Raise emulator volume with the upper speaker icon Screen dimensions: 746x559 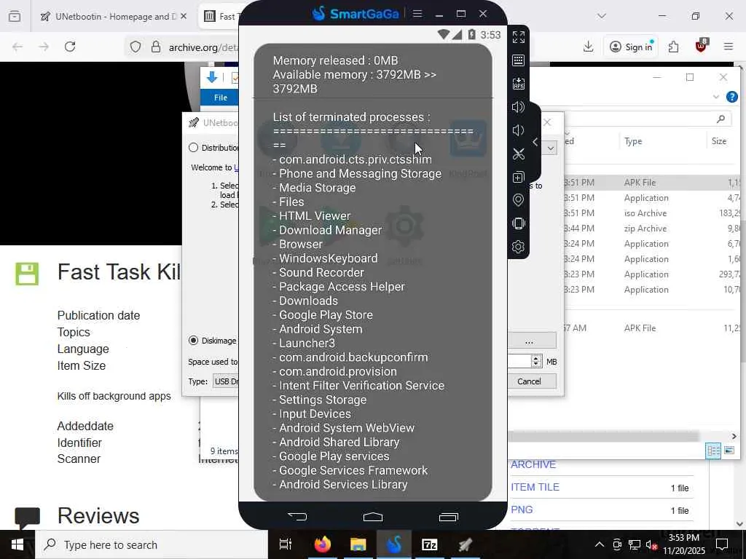click(519, 107)
